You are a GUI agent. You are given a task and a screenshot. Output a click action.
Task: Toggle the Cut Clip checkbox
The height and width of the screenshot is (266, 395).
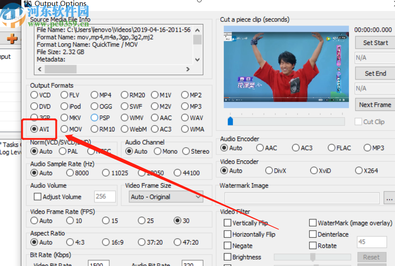click(x=358, y=121)
